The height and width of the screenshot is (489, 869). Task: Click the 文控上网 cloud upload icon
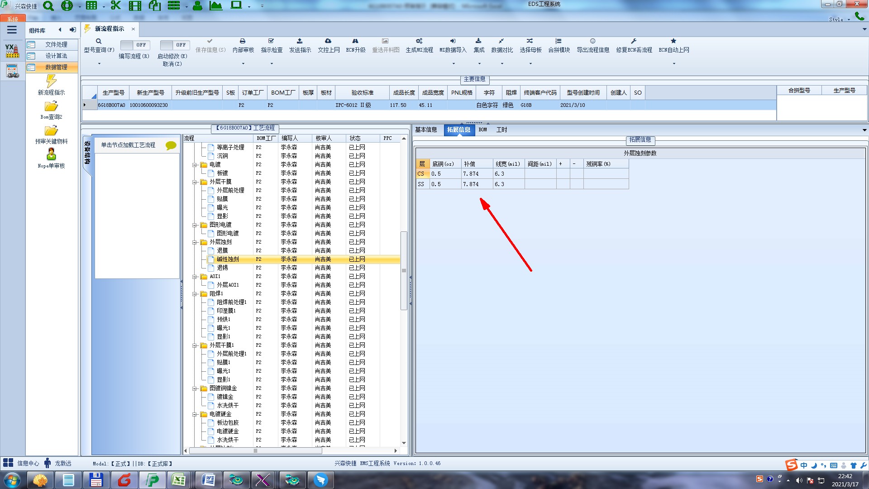click(x=328, y=41)
